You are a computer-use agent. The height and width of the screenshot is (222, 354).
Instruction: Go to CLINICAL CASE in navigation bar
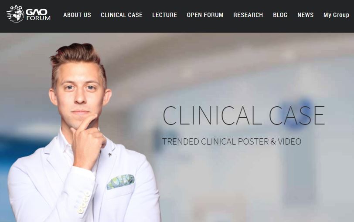(x=122, y=15)
